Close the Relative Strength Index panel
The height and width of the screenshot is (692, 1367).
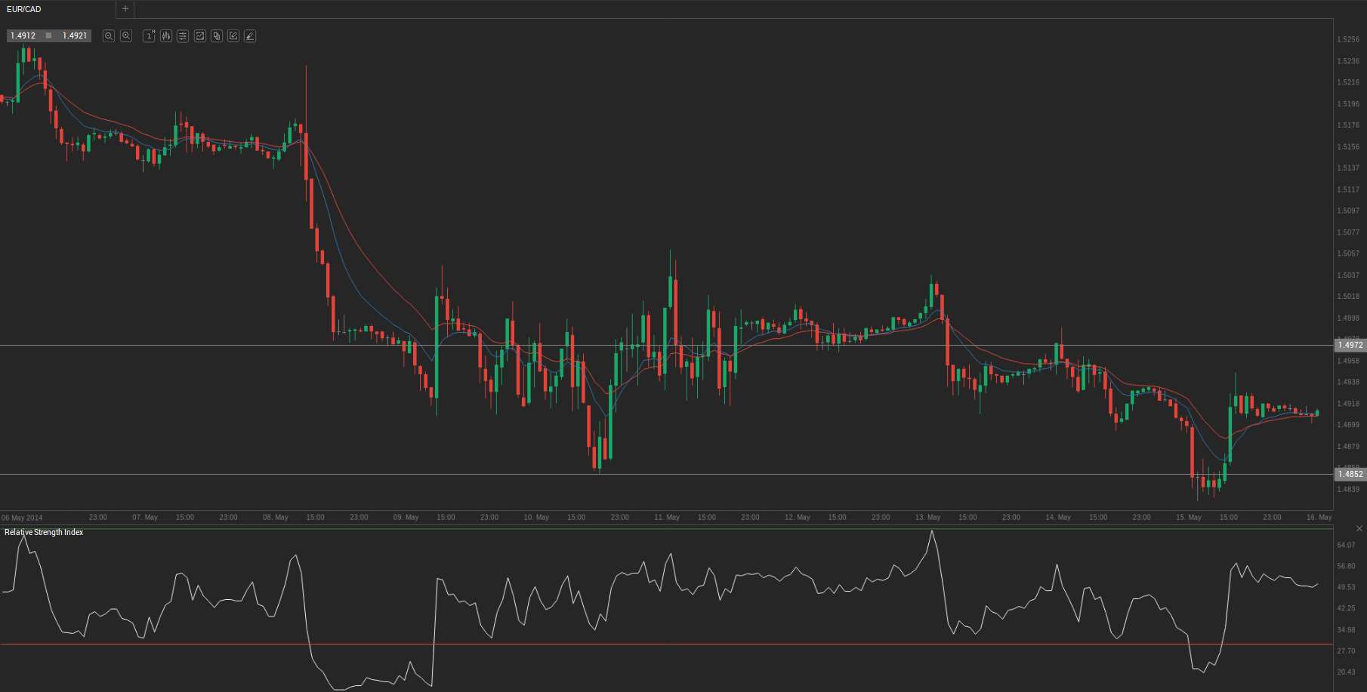pos(1359,528)
